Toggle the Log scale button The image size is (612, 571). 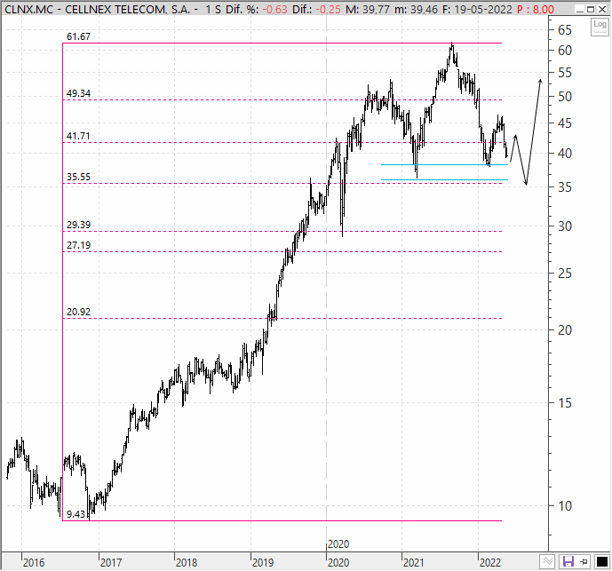[x=600, y=27]
